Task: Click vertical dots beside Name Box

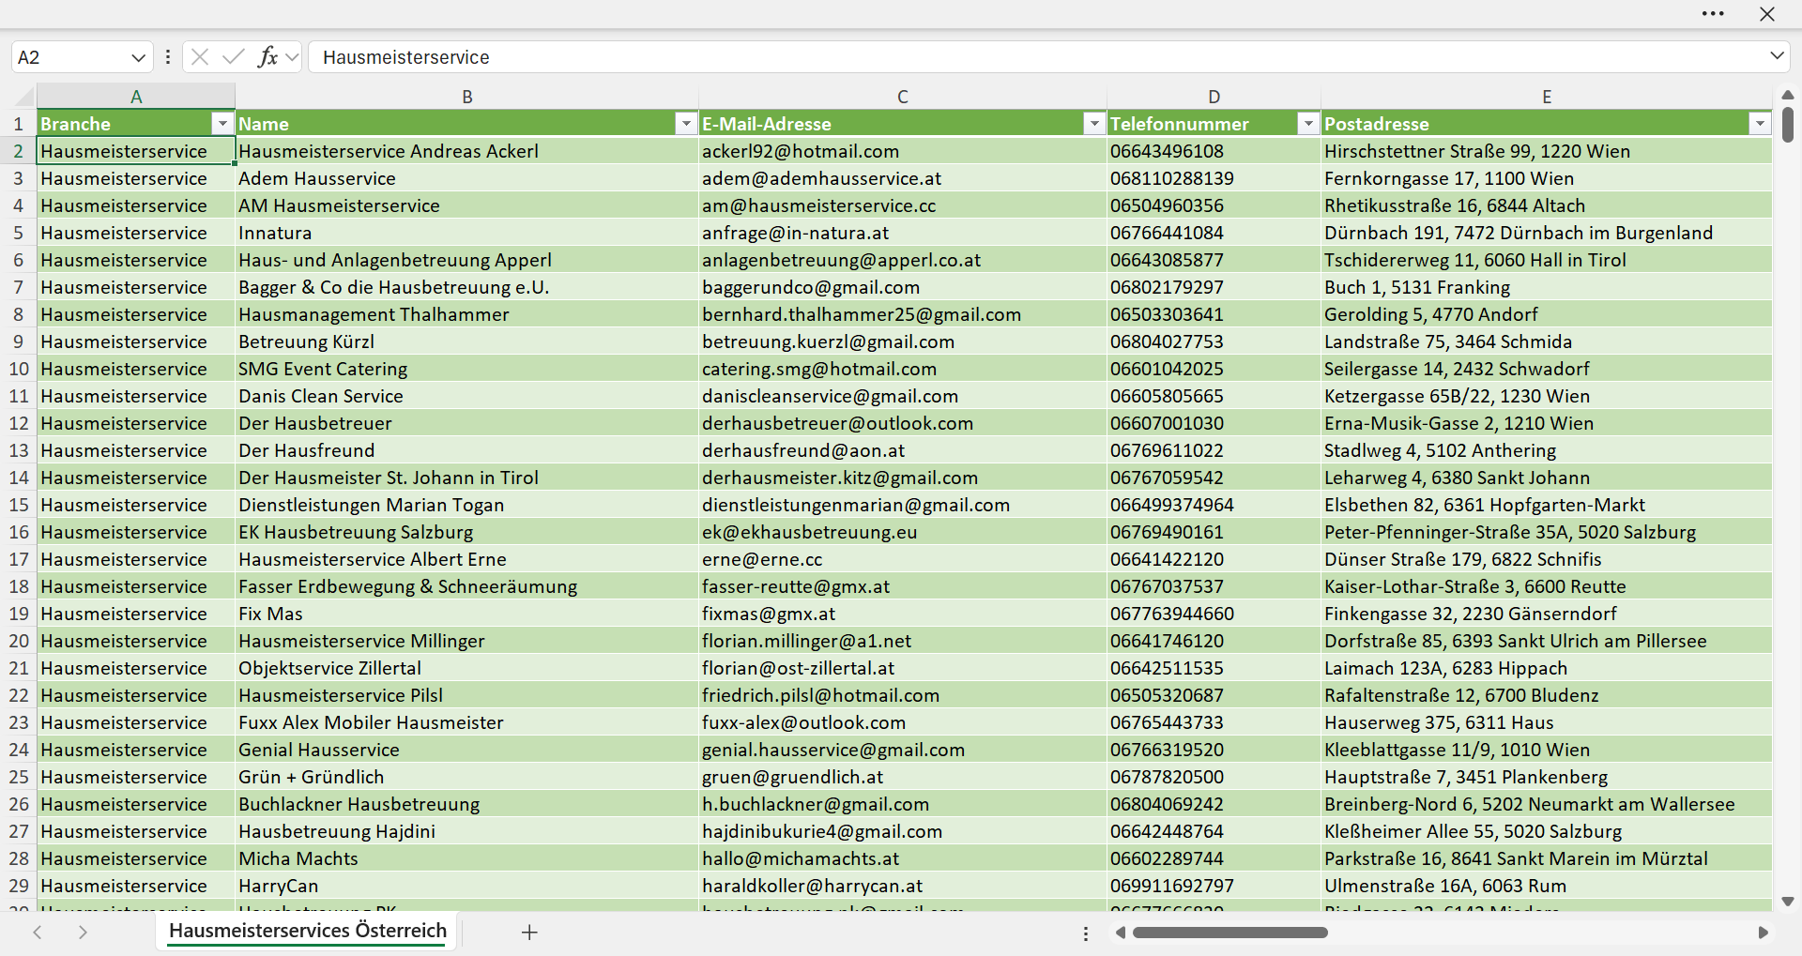Action: click(x=168, y=57)
